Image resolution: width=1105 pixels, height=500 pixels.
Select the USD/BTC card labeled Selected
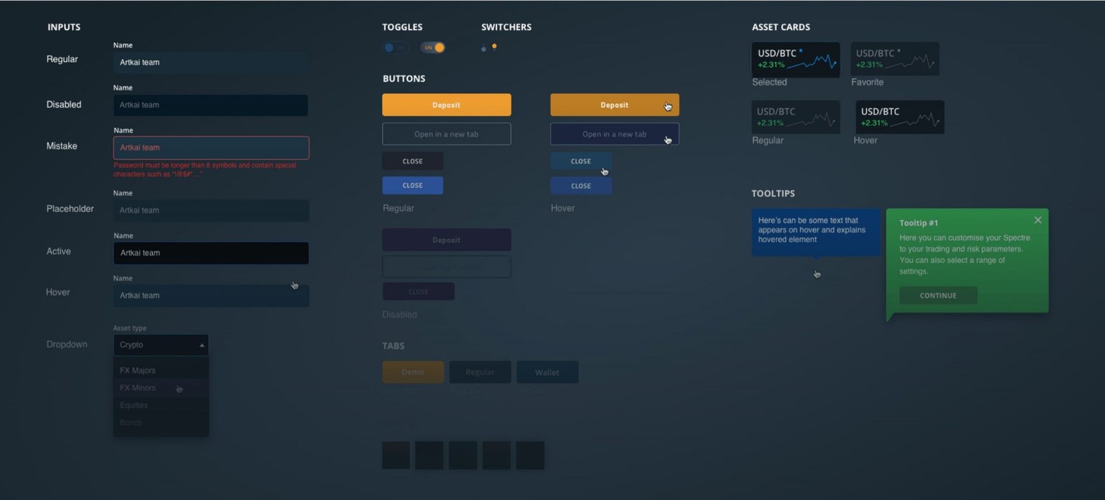(x=796, y=59)
